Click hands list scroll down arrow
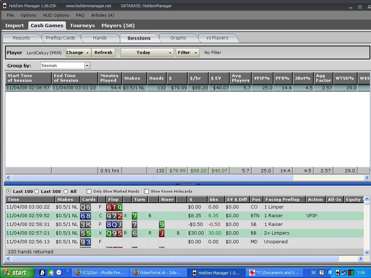371x278 pixels. tap(367, 252)
